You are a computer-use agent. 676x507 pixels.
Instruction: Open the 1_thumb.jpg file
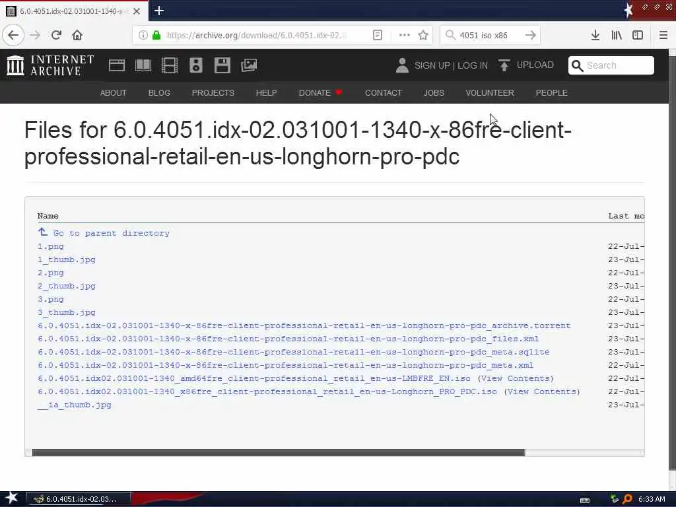coord(67,259)
